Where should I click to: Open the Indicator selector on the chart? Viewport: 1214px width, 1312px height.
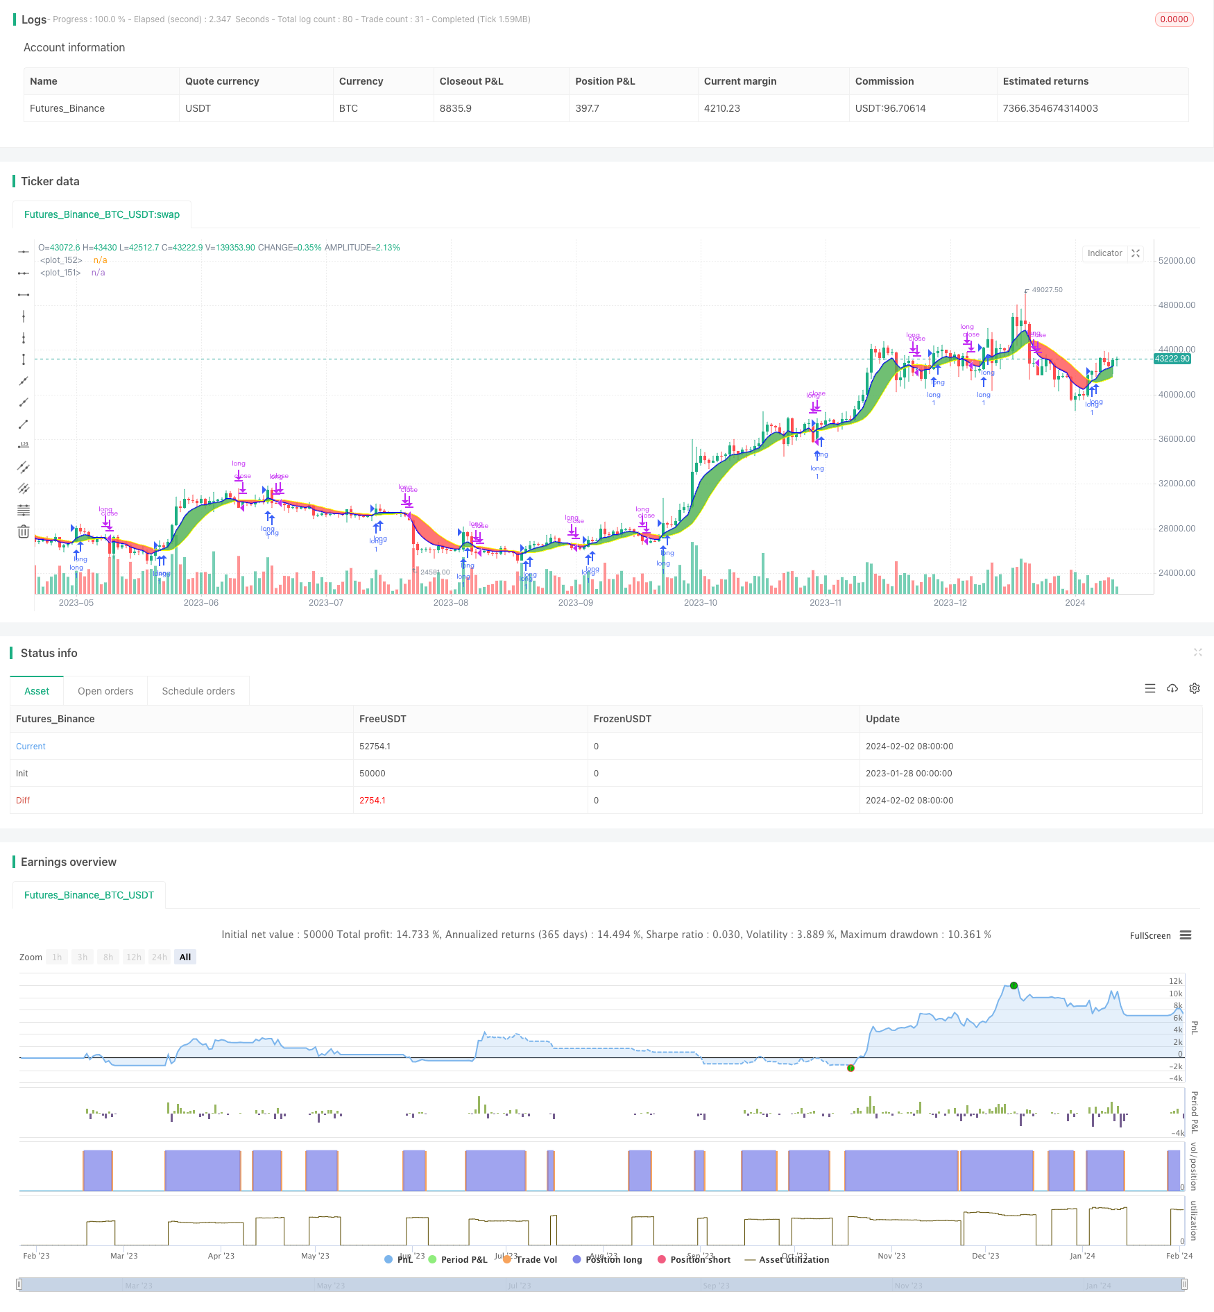click(x=1104, y=253)
